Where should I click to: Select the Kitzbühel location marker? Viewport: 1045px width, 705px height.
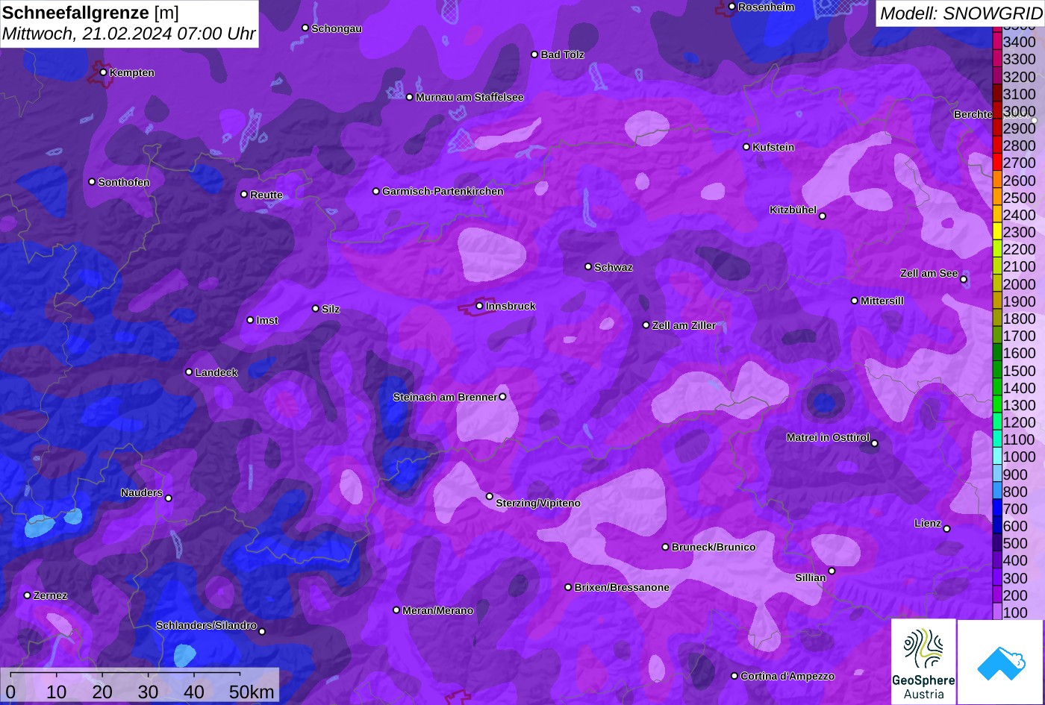point(823,216)
